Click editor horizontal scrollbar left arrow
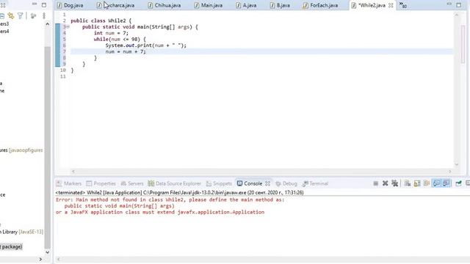The height and width of the screenshot is (264, 470). click(73, 172)
